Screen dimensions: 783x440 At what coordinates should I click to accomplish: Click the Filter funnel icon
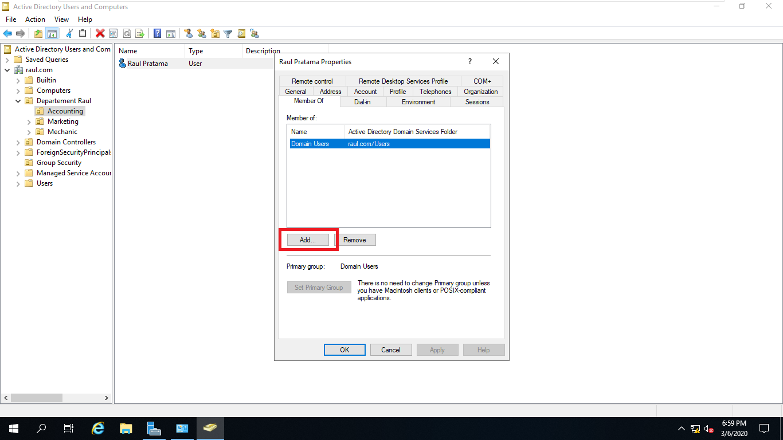point(228,34)
